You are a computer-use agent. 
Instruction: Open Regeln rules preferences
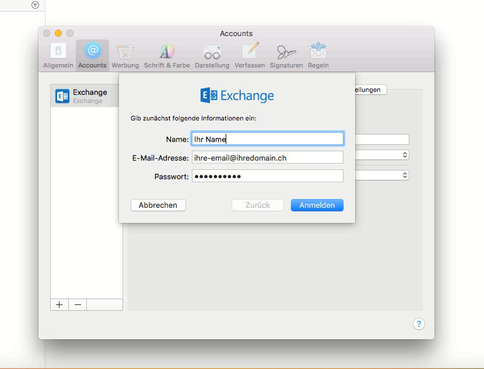pos(318,55)
